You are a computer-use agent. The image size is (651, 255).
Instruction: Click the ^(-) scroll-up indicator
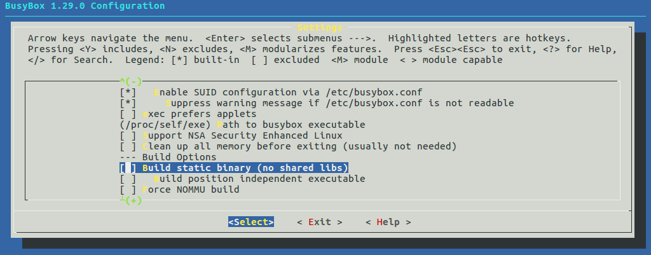[131, 81]
